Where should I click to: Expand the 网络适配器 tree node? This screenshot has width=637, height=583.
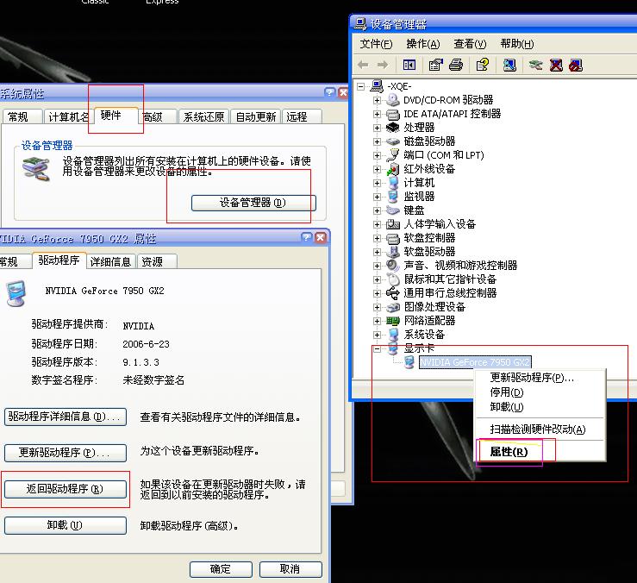(377, 321)
